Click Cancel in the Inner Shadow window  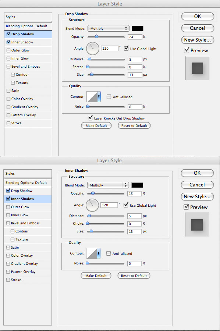point(197,185)
